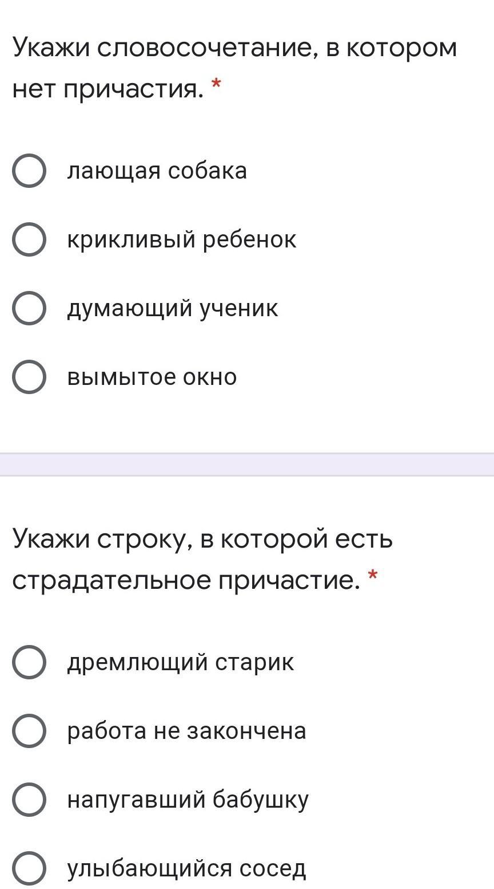
Task: Select the radio button for 'лающая собака'
Action: (29, 171)
